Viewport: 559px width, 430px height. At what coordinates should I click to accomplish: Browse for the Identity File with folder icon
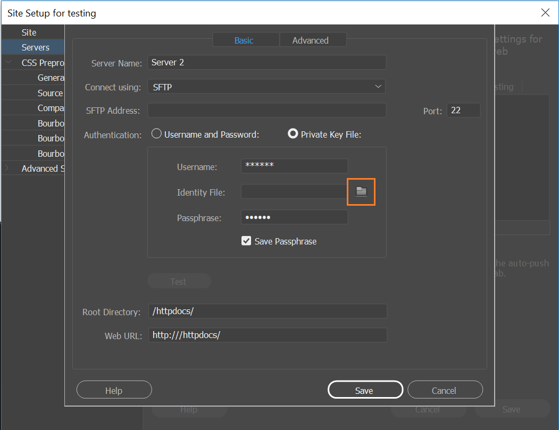pyautogui.click(x=362, y=191)
